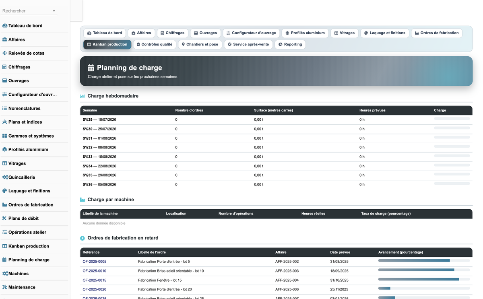Click the date 25/11/2025 cell

[x=339, y=289]
